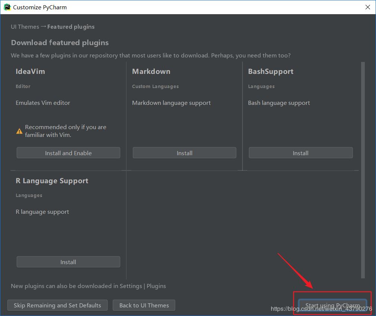Click the BashSupport plugin heading
376x316 pixels.
point(270,72)
